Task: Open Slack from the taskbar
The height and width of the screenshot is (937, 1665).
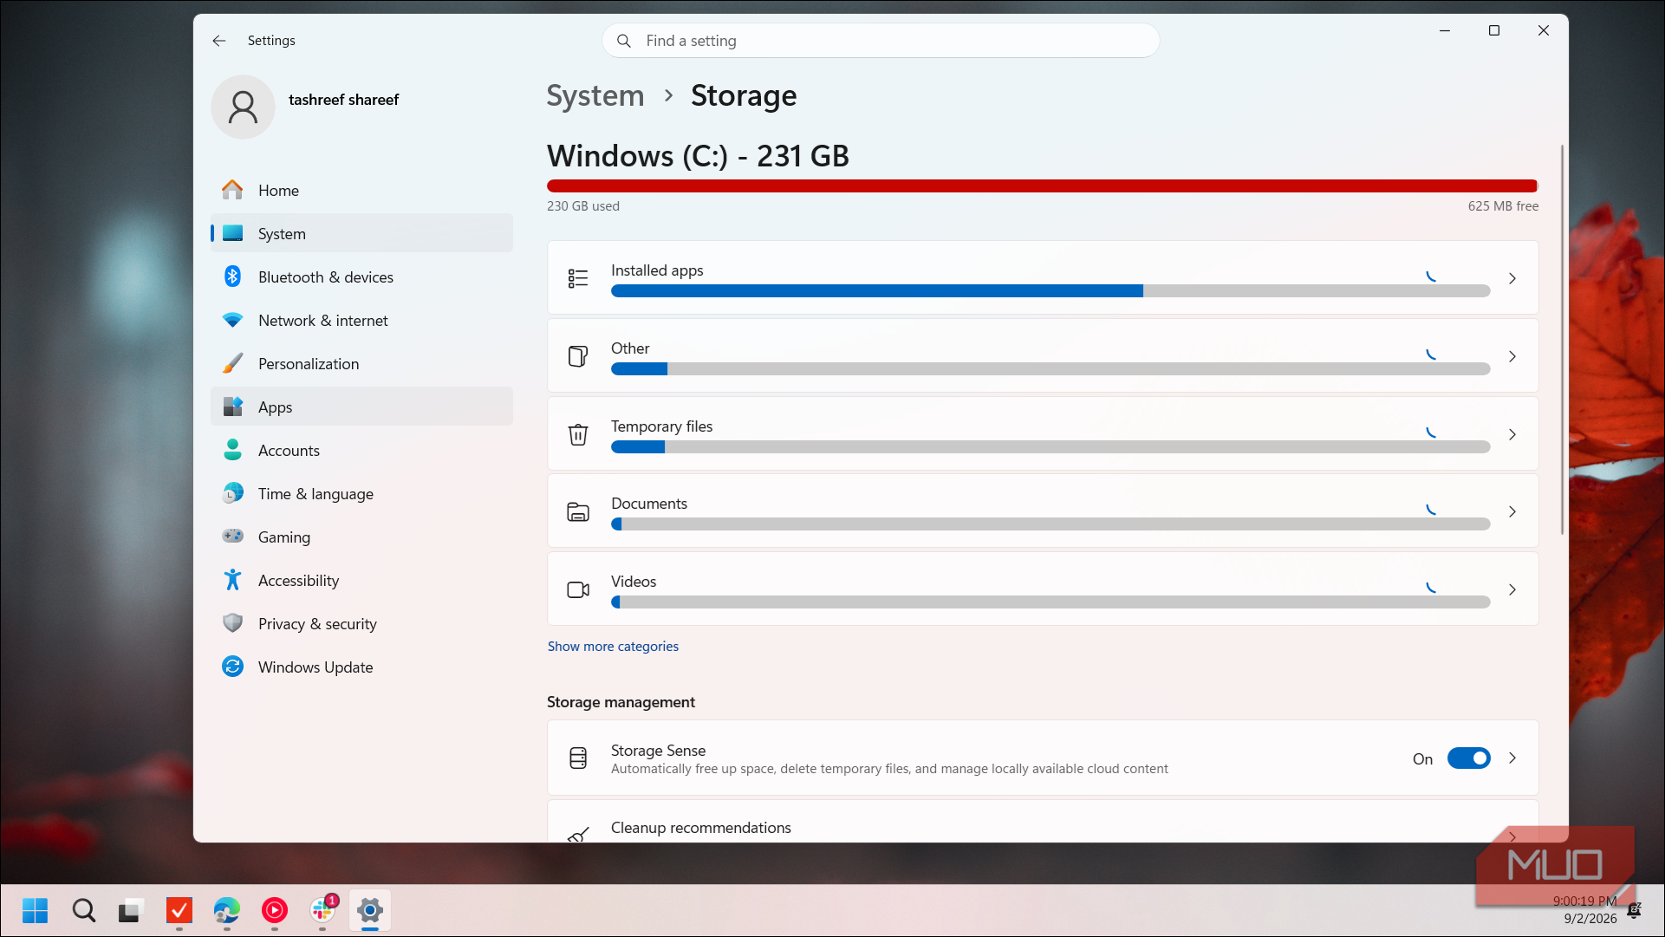Action: 322,910
